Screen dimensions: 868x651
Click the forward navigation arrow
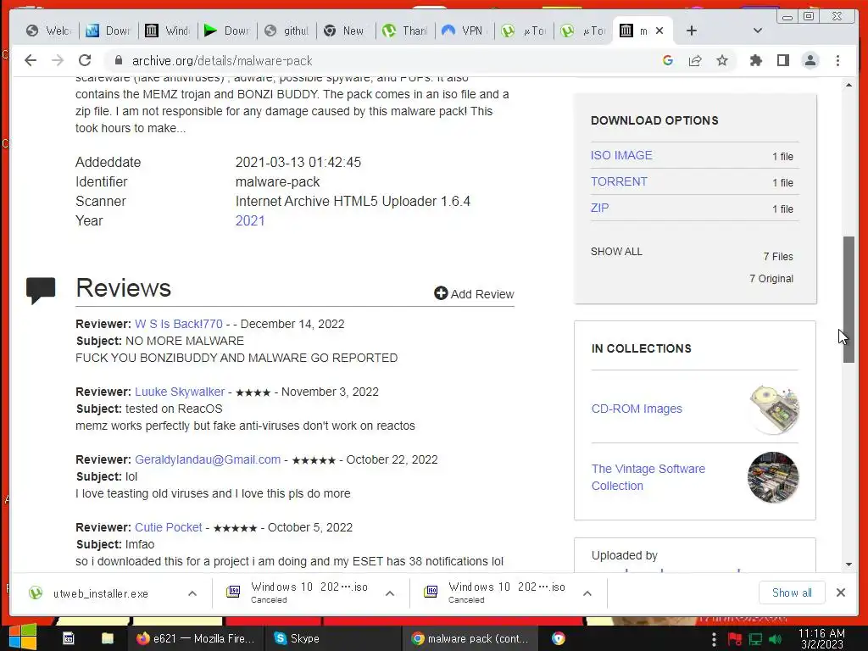[58, 60]
